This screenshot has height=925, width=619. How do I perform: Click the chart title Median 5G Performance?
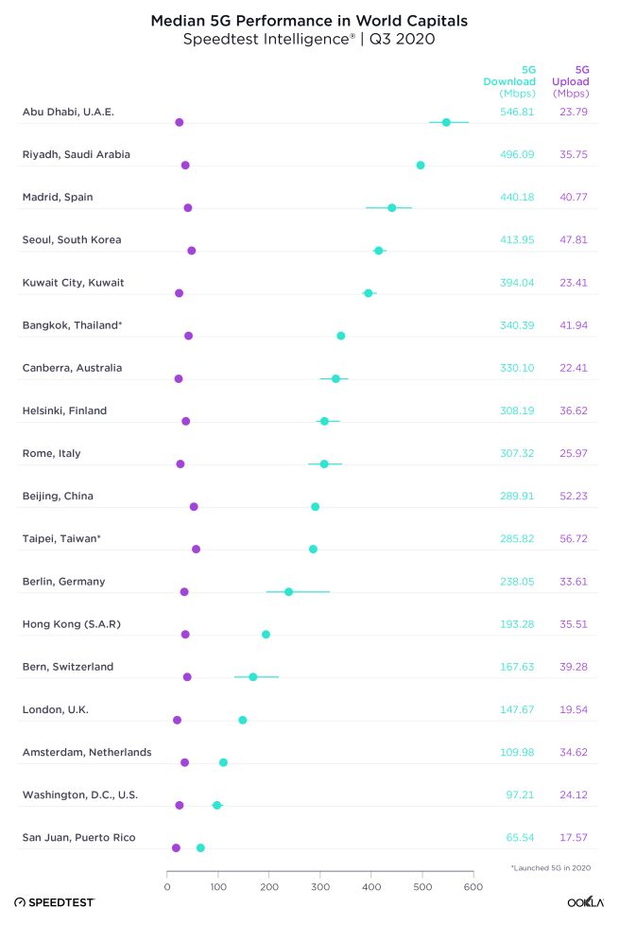click(309, 19)
